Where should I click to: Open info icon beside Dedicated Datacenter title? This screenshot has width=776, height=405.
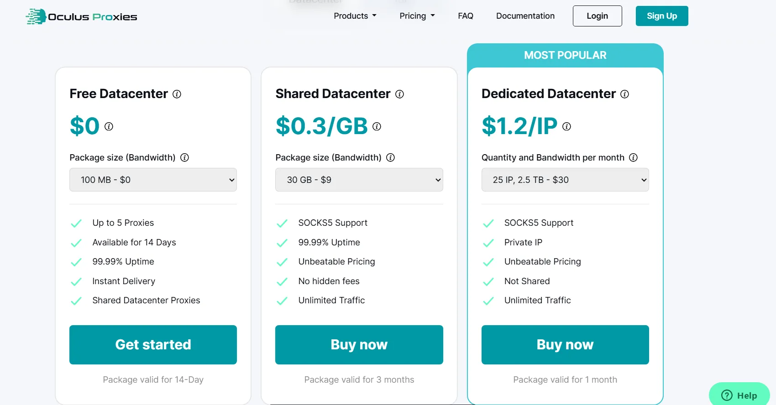tap(624, 94)
